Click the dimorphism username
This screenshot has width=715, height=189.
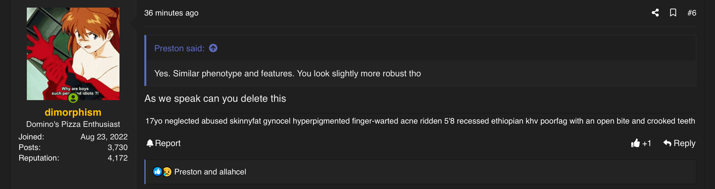coord(73,112)
